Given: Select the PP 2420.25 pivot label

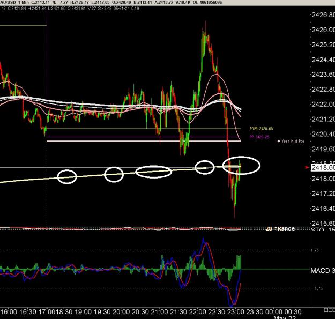Looking at the screenshot, I should (x=259, y=137).
